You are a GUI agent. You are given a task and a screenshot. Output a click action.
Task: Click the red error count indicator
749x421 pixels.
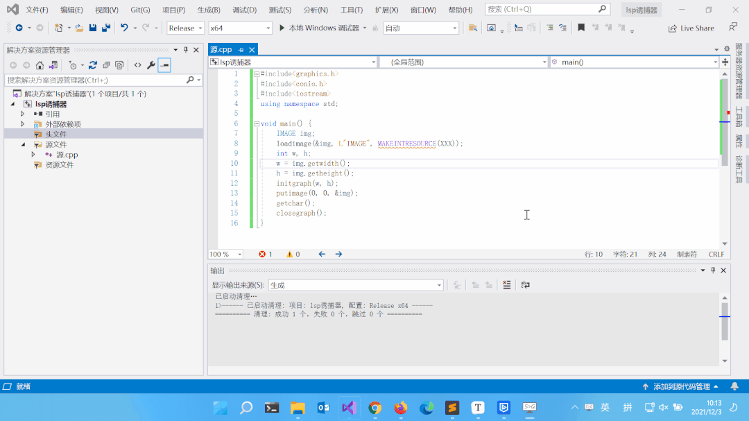point(266,255)
